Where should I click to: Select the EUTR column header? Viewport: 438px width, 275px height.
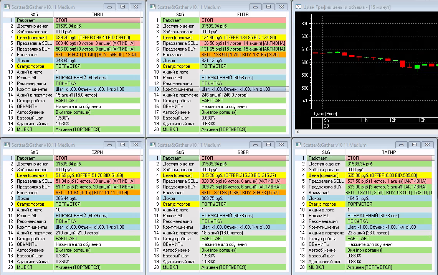coord(243,15)
